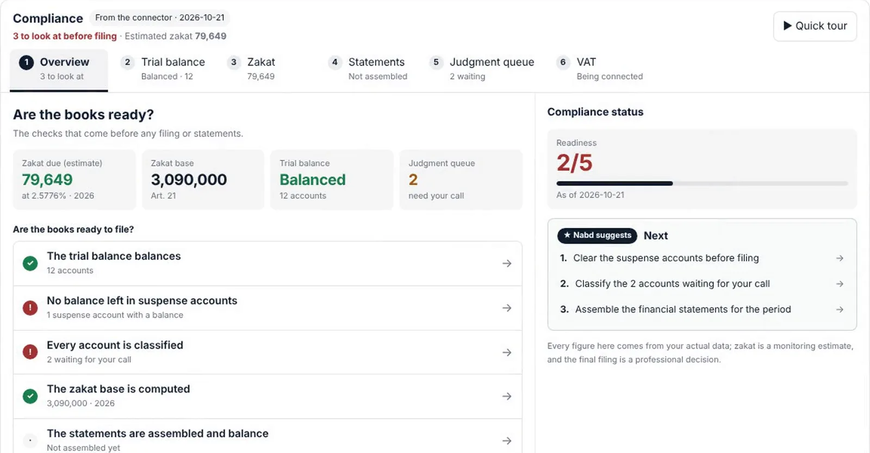Viewport: 870px width, 453px height.
Task: Click the 'Not assembled yet' text
Action: pyautogui.click(x=83, y=448)
